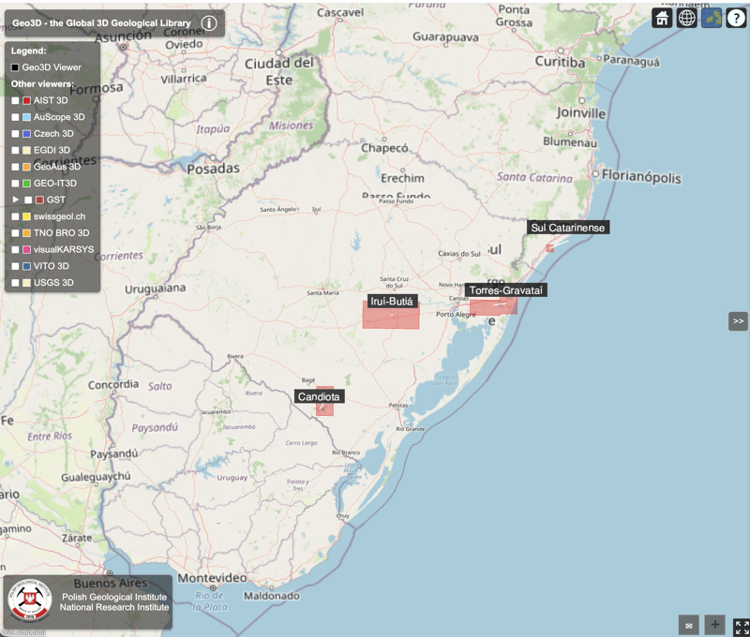750x637 pixels.
Task: Click the info icon beside Geo3D title
Action: (x=209, y=22)
